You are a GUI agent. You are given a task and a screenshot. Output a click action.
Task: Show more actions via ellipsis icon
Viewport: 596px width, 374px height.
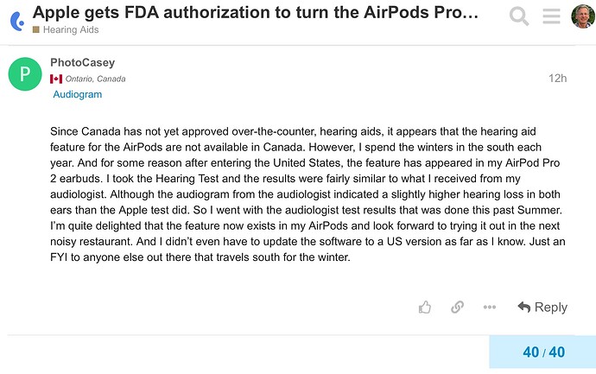490,307
